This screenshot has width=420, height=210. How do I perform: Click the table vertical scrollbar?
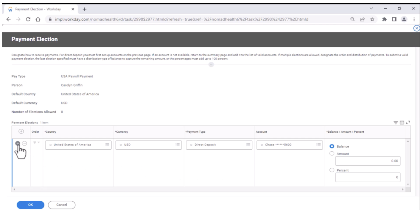[x=408, y=163]
